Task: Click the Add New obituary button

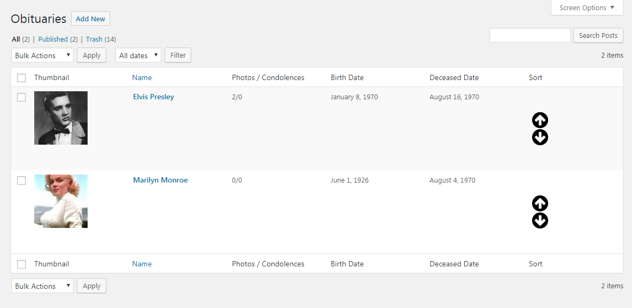Action: pyautogui.click(x=90, y=19)
